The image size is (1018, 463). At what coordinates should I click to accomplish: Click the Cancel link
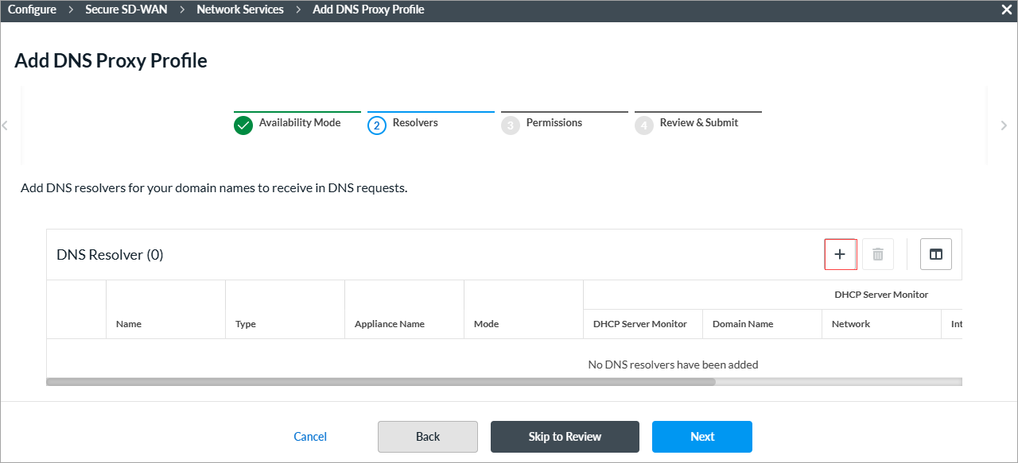coord(310,437)
